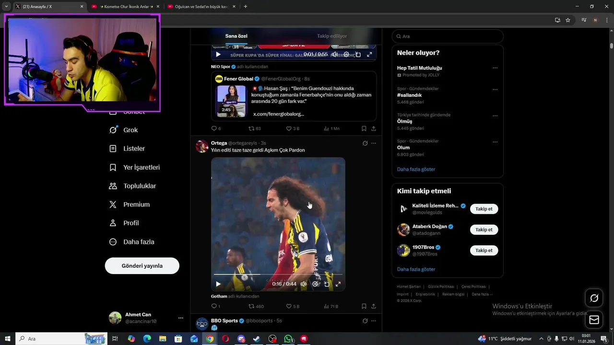This screenshot has width=614, height=345.
Task: Open Steam from the taskbar
Action: (x=257, y=339)
